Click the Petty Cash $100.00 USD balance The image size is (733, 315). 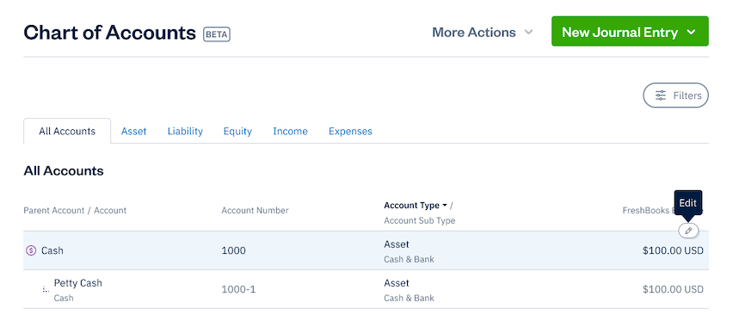pyautogui.click(x=673, y=289)
